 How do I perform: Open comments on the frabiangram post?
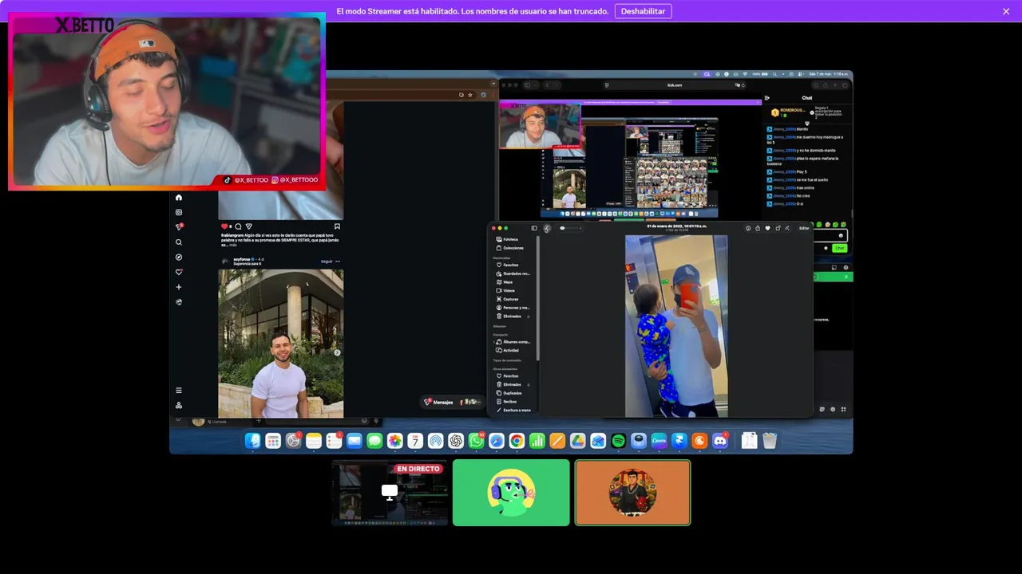click(238, 226)
